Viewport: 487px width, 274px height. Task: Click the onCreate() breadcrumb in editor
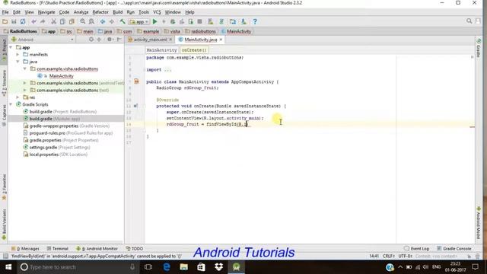click(194, 50)
